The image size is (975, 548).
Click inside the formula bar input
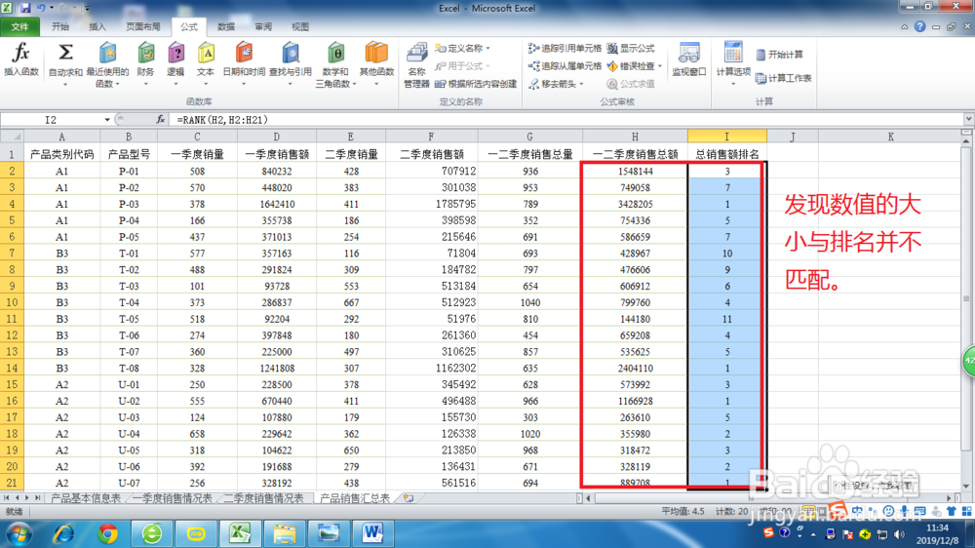point(565,119)
